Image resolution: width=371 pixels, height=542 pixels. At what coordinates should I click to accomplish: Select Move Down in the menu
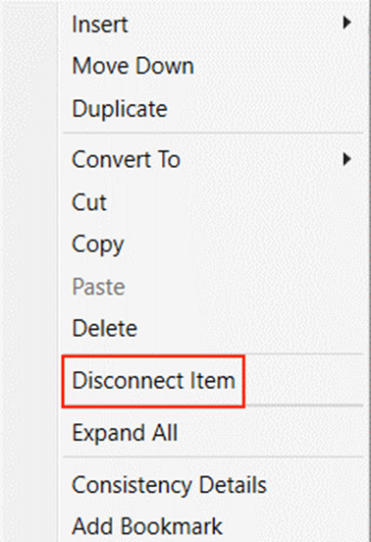(132, 66)
